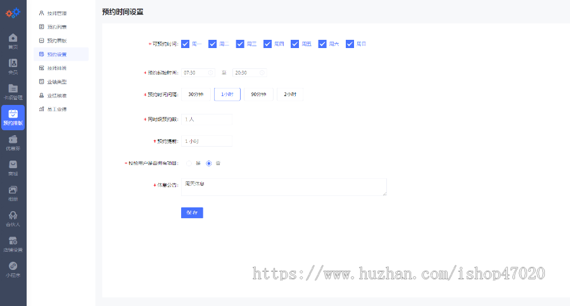Open the 商城 shopping mall section
This screenshot has width=570, height=306.
coord(13,168)
